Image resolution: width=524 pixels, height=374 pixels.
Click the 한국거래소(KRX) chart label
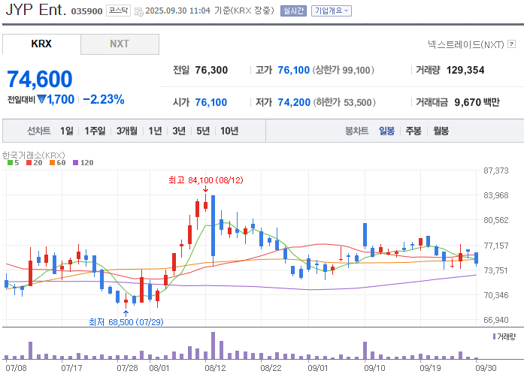click(33, 155)
